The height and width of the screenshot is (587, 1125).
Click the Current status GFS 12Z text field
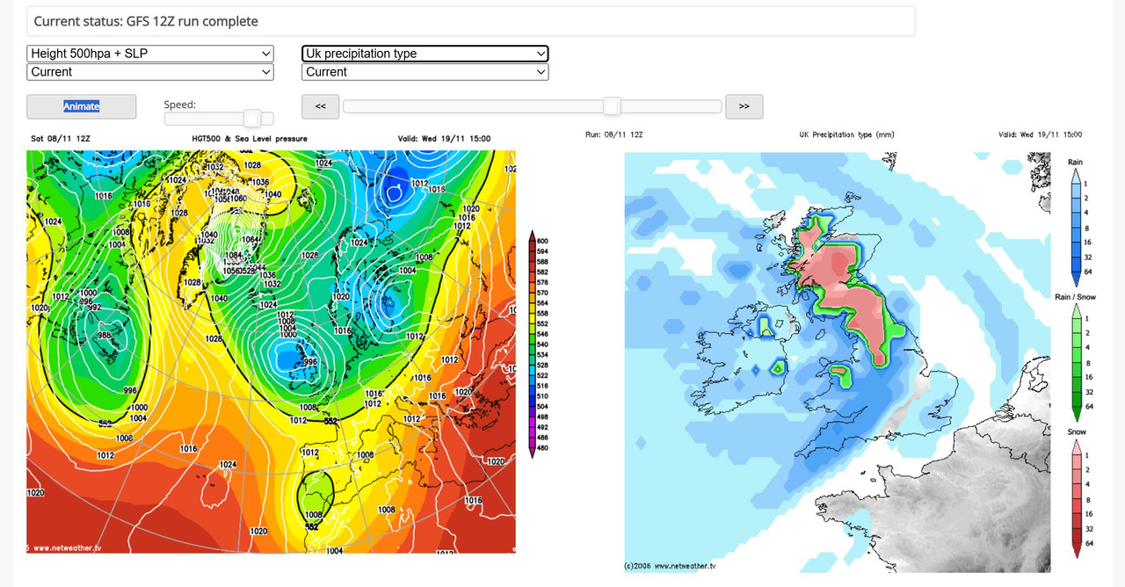(471, 21)
